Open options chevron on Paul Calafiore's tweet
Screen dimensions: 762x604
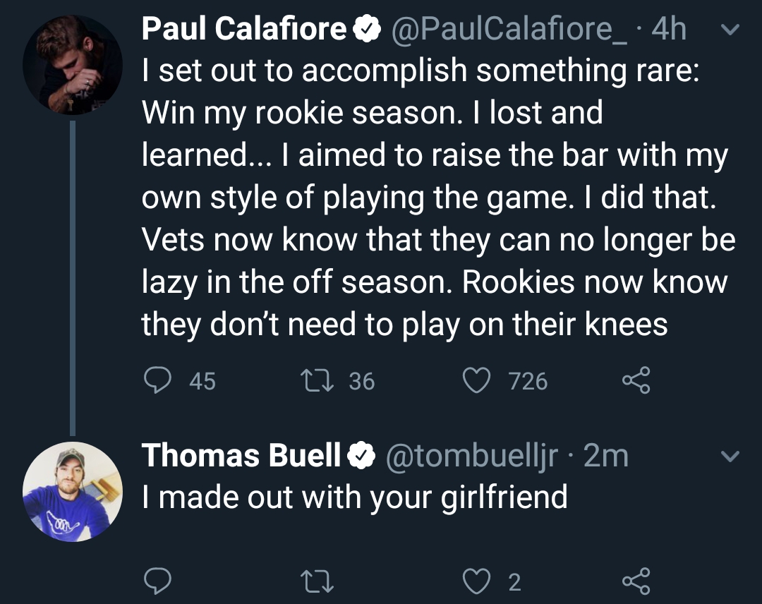point(730,30)
